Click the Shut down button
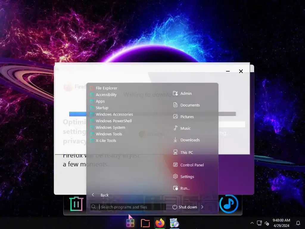Image resolution: width=305 pixels, height=229 pixels. click(185, 207)
